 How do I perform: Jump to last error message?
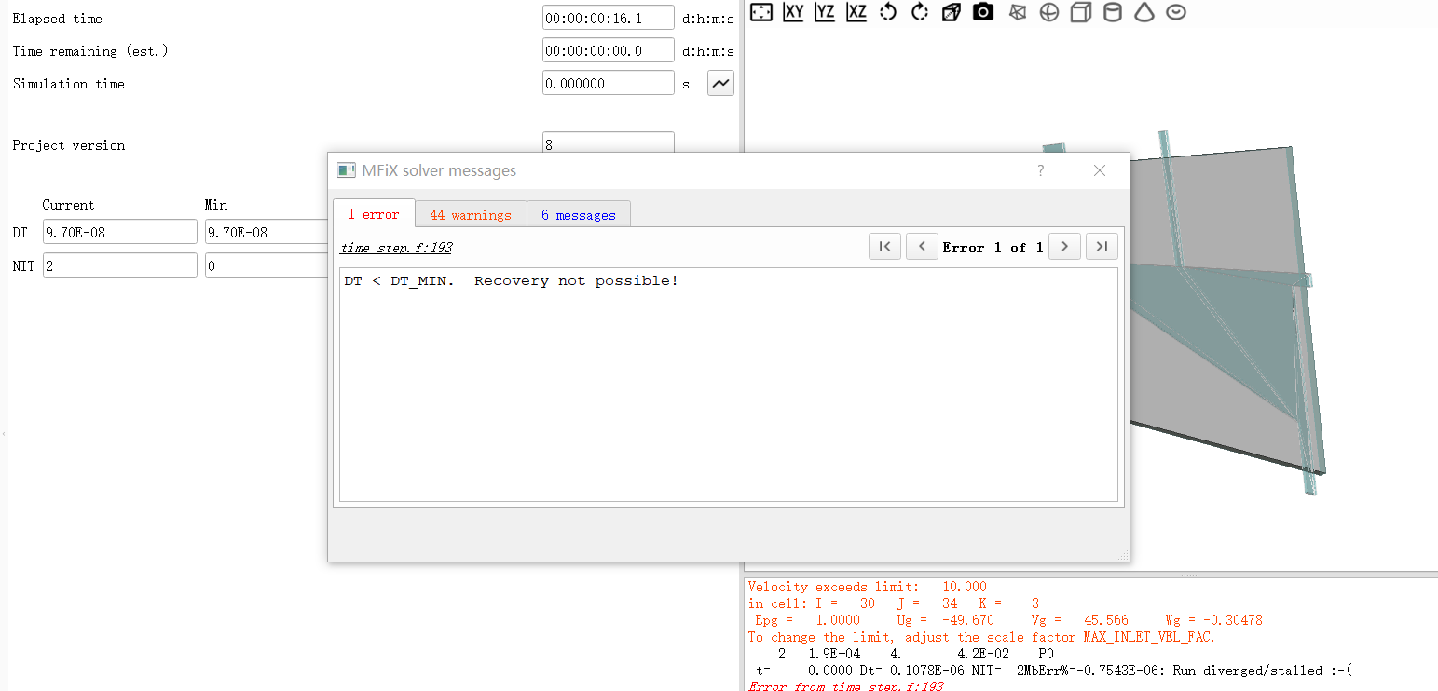[x=1102, y=247]
